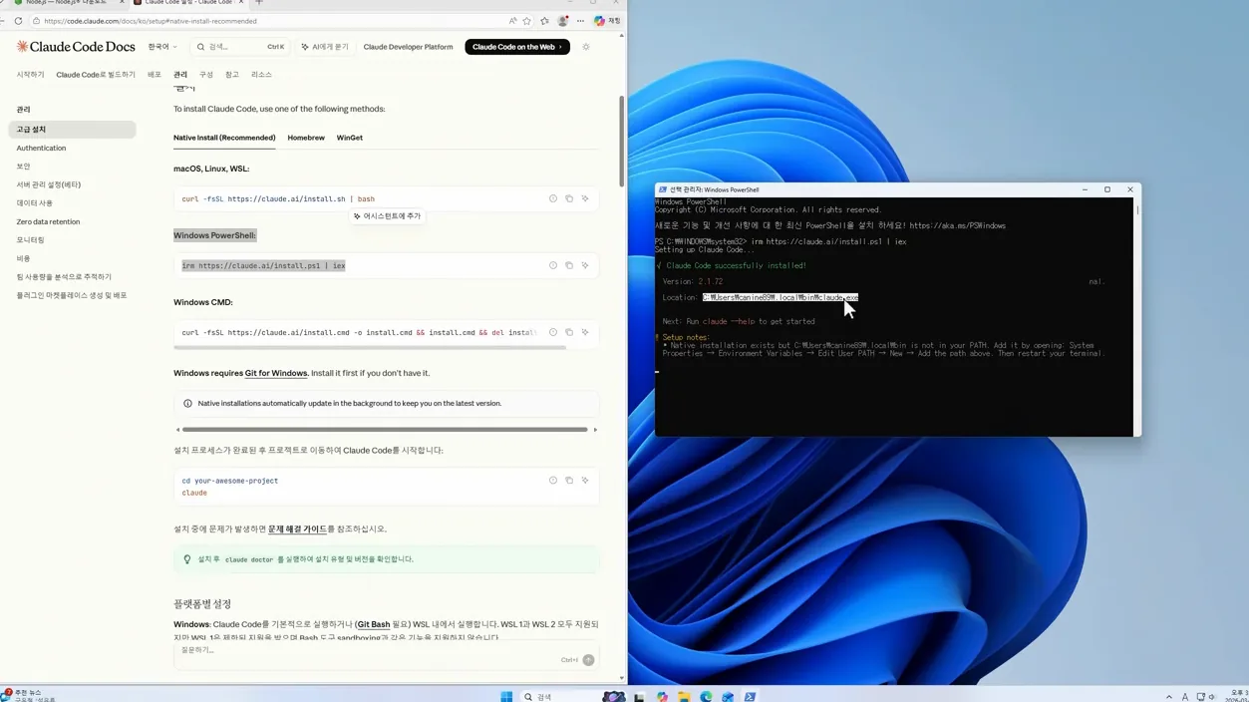
Task: Open Zero data retention in the sidebar
Action: [x=48, y=221]
